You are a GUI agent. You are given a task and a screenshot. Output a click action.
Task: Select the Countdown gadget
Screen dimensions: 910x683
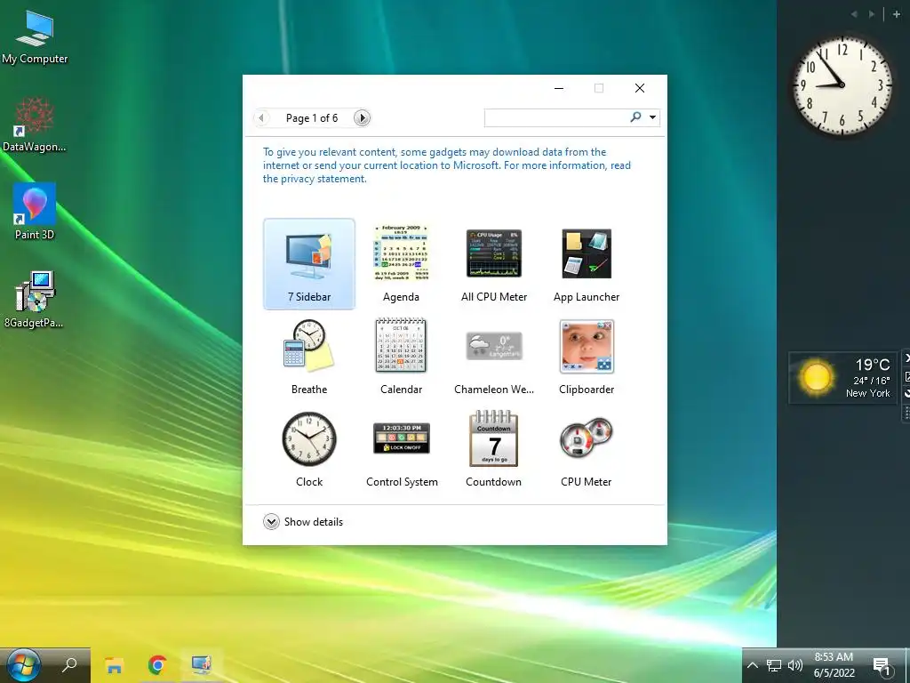(493, 449)
